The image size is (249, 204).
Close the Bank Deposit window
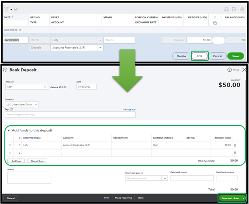244,70
